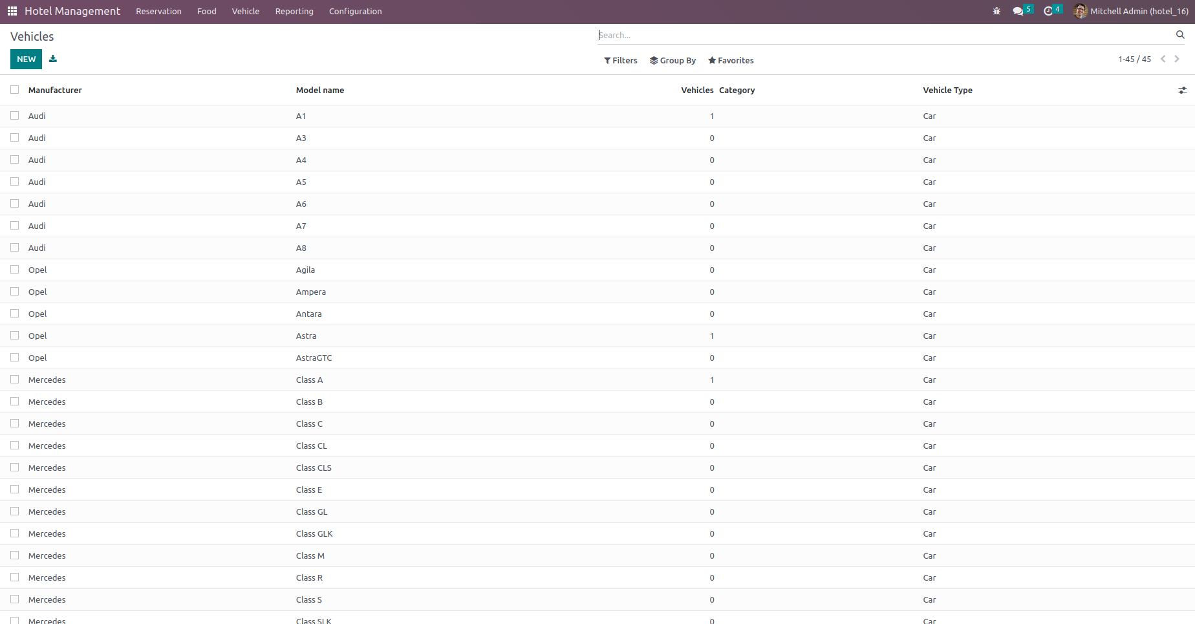Screen dimensions: 1195x624
Task: Open the Filters dropdown
Action: coord(621,60)
